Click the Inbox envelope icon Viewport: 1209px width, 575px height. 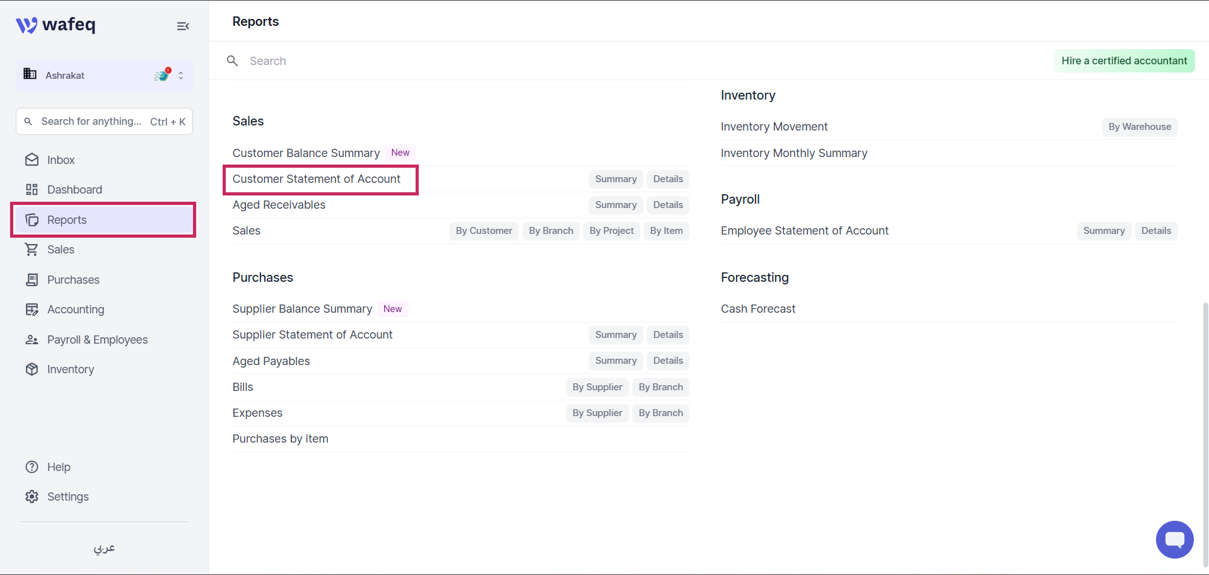pyautogui.click(x=32, y=160)
